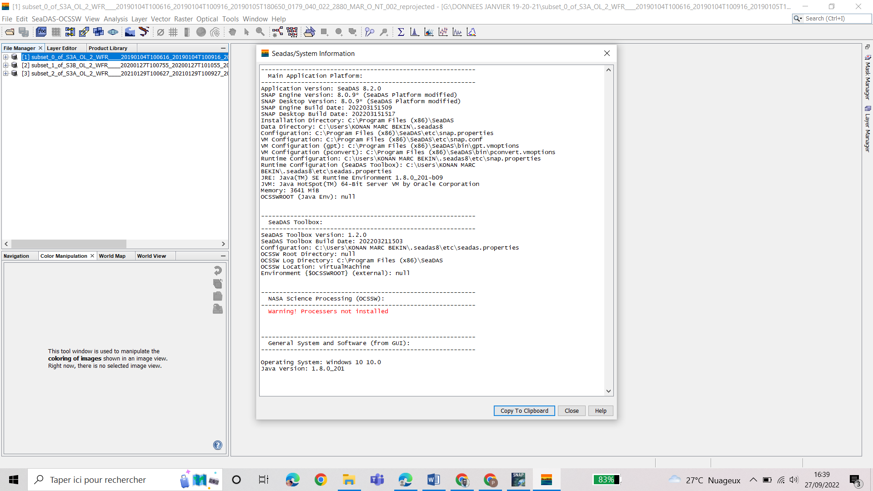Click Copy To Clipboard button

tap(524, 410)
